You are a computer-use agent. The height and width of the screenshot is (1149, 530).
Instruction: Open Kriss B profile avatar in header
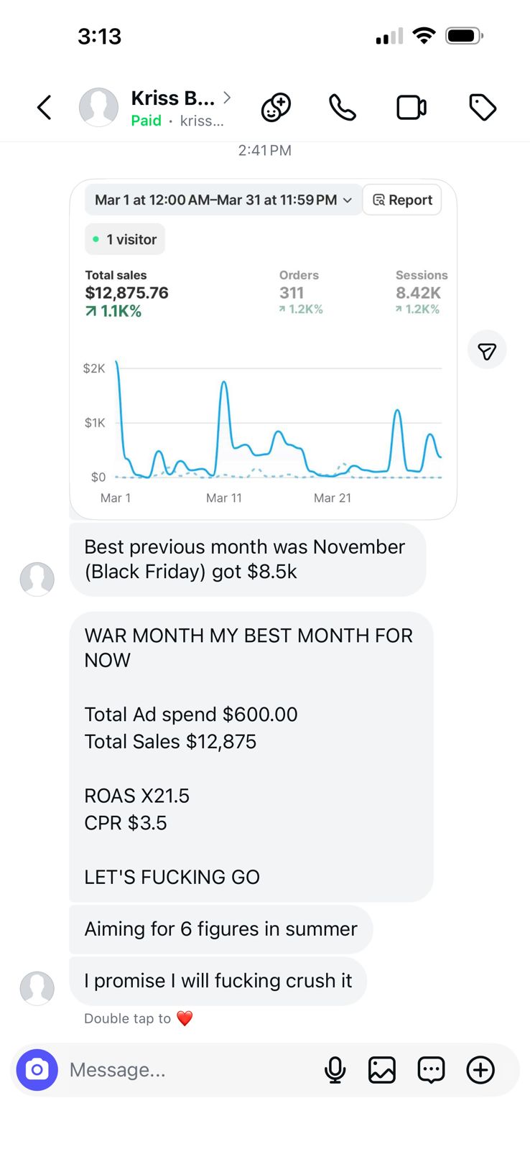pyautogui.click(x=98, y=108)
